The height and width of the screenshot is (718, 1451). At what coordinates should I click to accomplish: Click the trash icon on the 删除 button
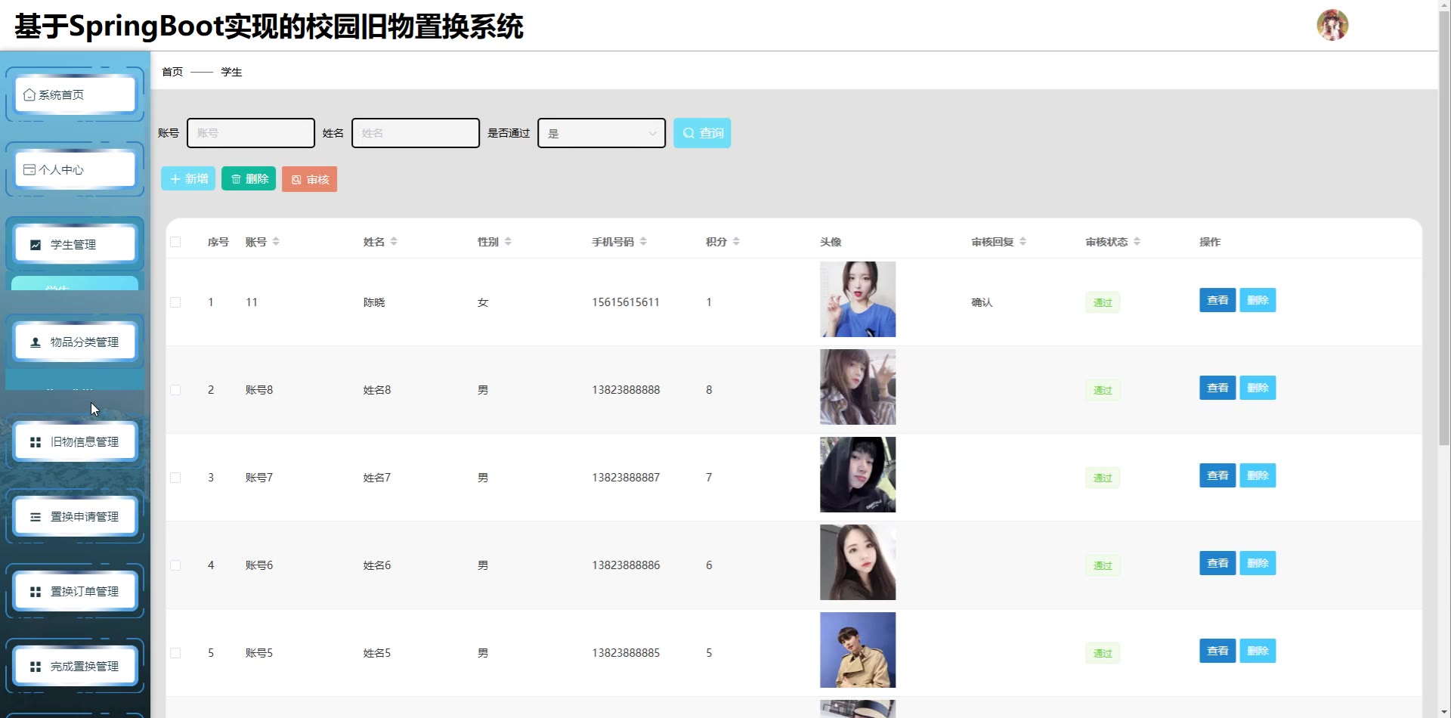click(x=236, y=179)
